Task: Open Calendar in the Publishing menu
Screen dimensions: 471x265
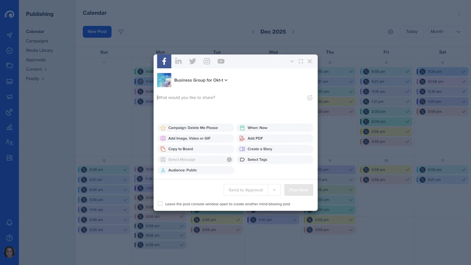Action: (x=35, y=32)
